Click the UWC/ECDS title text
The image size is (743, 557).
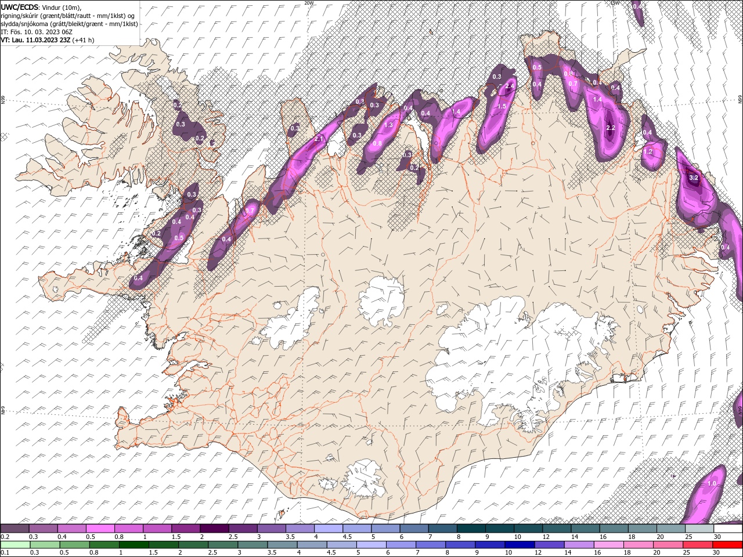pos(20,6)
